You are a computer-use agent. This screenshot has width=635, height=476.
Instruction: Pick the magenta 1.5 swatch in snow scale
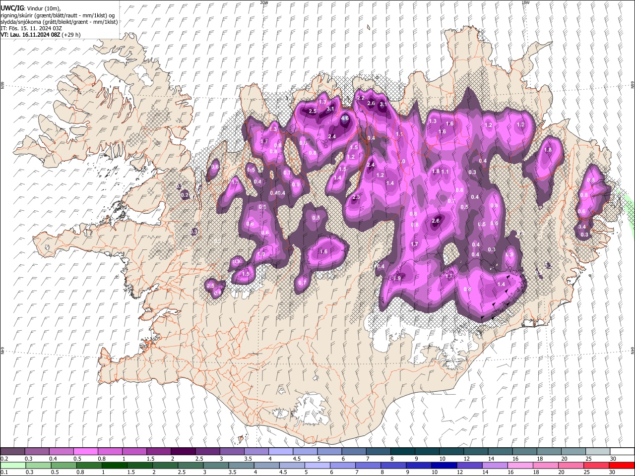pos(158,452)
